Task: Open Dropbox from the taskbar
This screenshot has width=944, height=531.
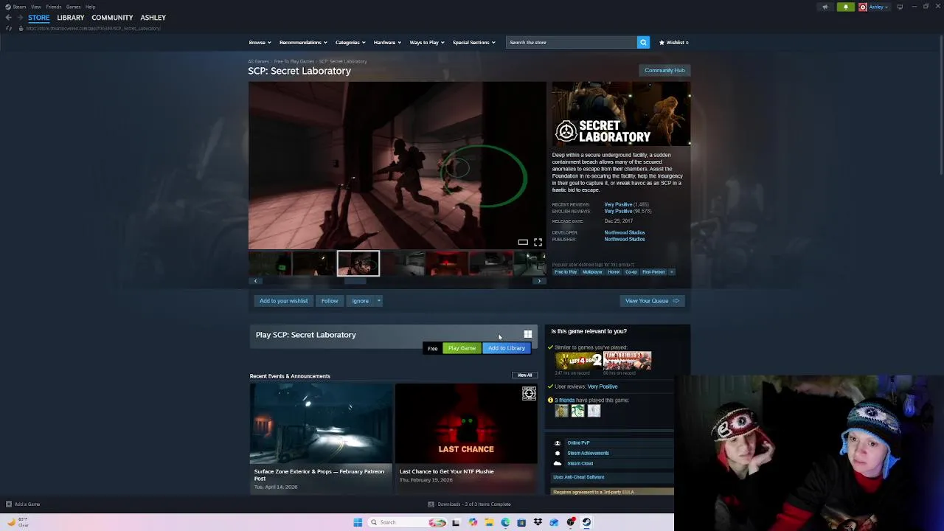Action: 538,522
